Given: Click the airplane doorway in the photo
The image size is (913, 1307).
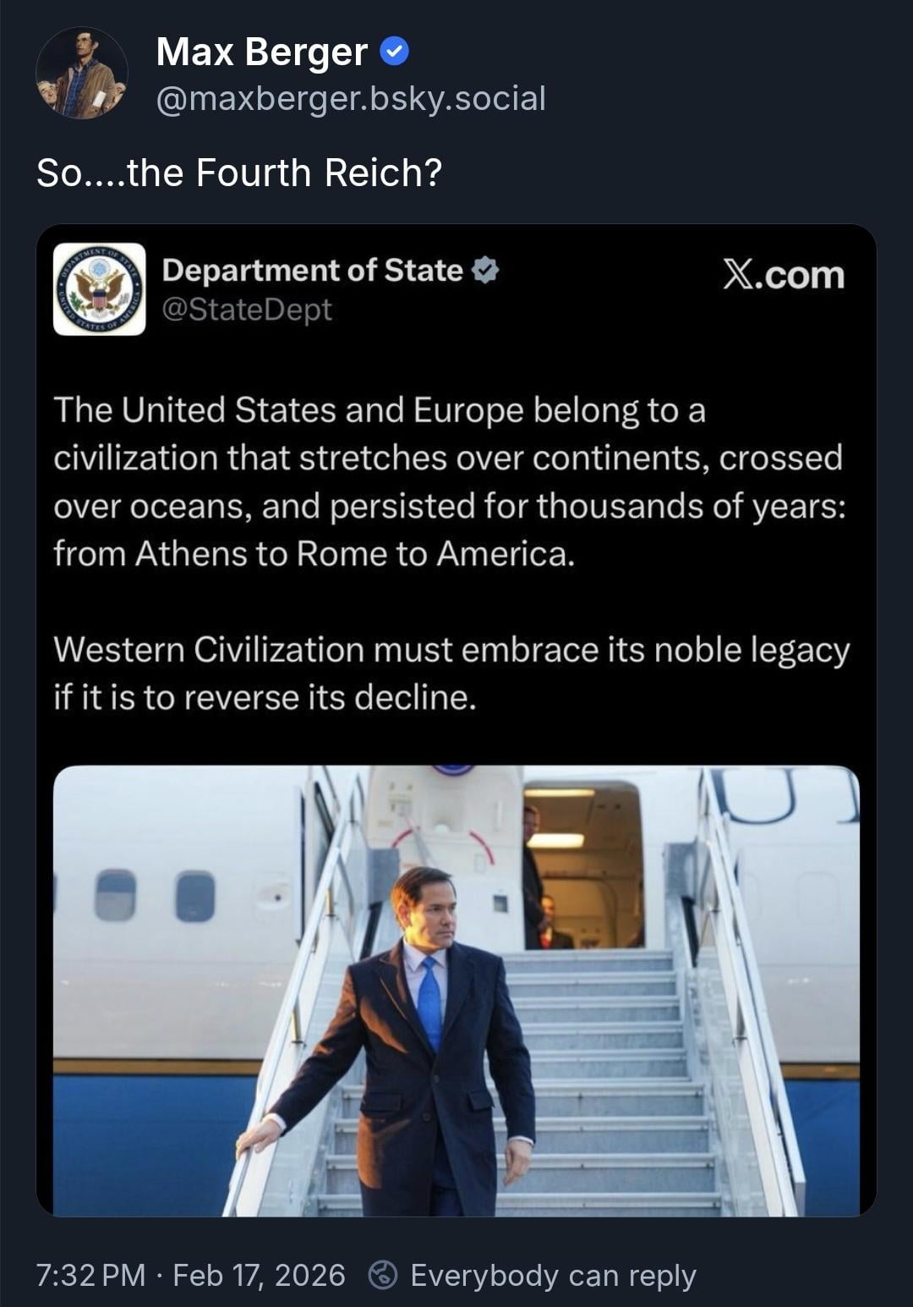Looking at the screenshot, I should (582, 865).
